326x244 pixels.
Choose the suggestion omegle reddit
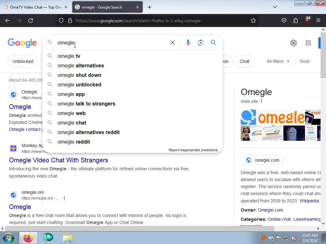132,142
